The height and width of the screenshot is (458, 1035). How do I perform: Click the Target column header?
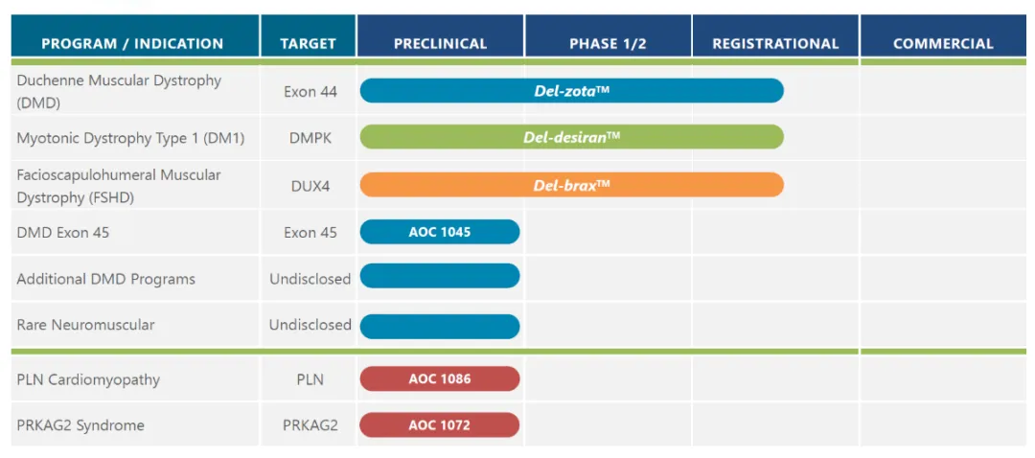(308, 43)
